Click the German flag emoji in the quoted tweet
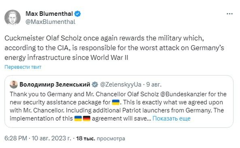 pyautogui.click(x=86, y=118)
